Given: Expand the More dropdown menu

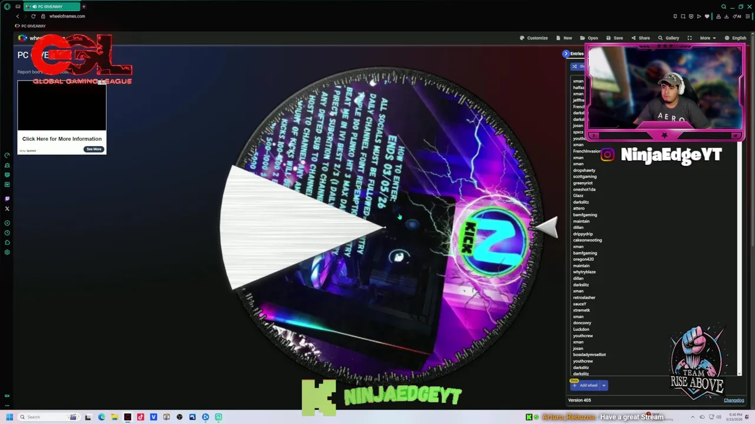Looking at the screenshot, I should [x=708, y=38].
